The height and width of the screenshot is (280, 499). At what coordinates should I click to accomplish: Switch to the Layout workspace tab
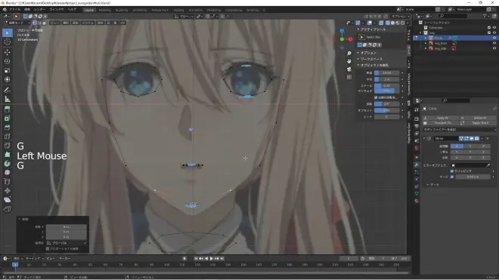[89, 10]
